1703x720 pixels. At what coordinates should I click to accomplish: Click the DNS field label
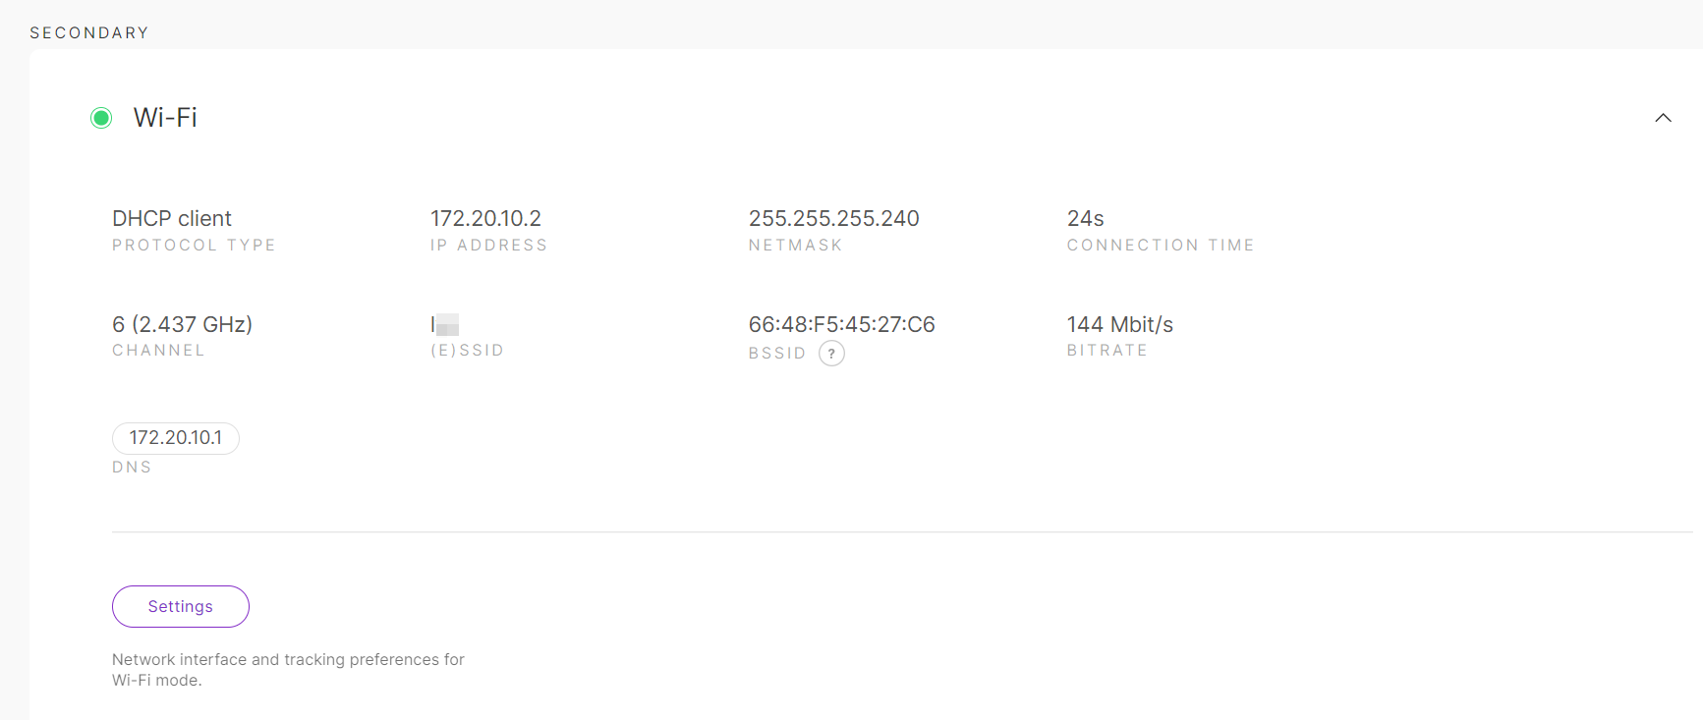(x=132, y=468)
